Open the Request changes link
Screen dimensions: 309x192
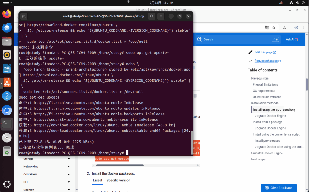tap(268, 61)
